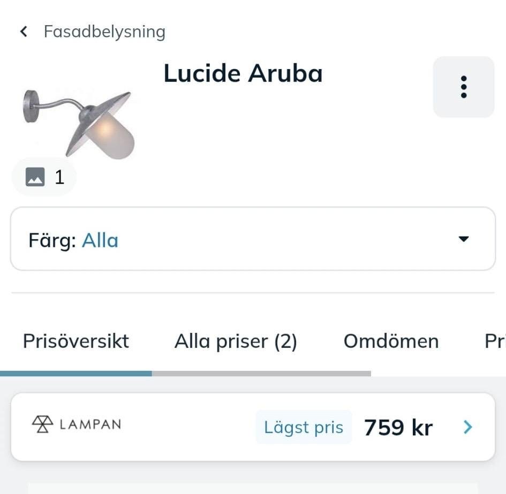Open the lamp product thumbnail image
Screen dimensions: 506x494
(78, 123)
